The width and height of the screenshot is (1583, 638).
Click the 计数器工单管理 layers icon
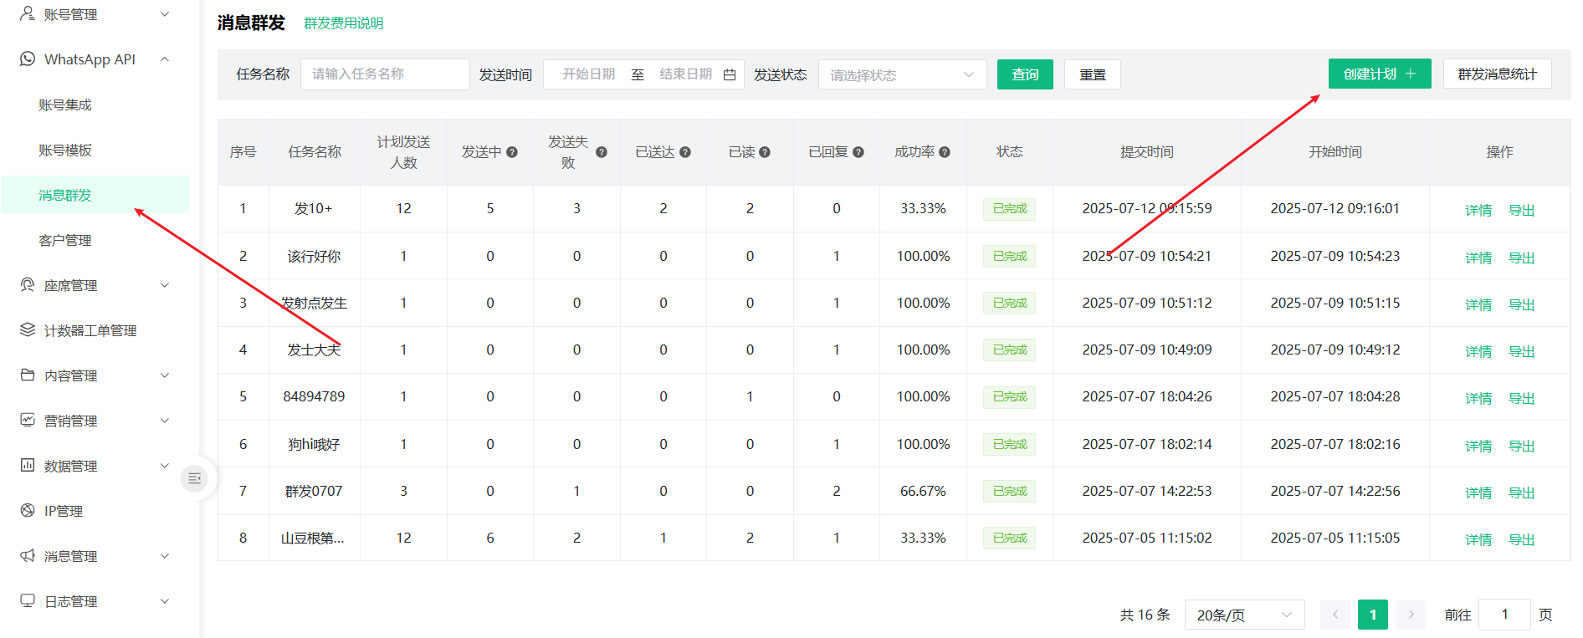tap(28, 329)
